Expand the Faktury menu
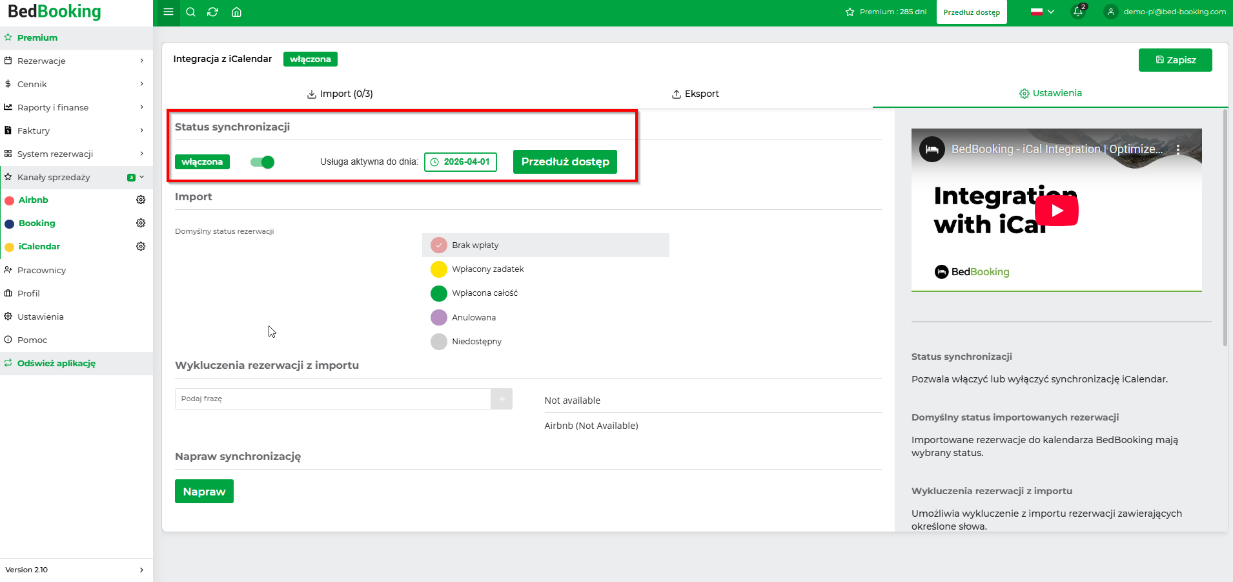 (x=76, y=130)
